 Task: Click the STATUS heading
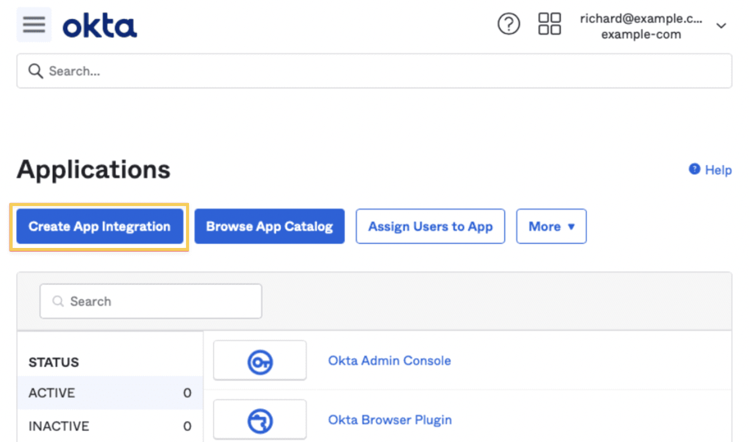[53, 362]
